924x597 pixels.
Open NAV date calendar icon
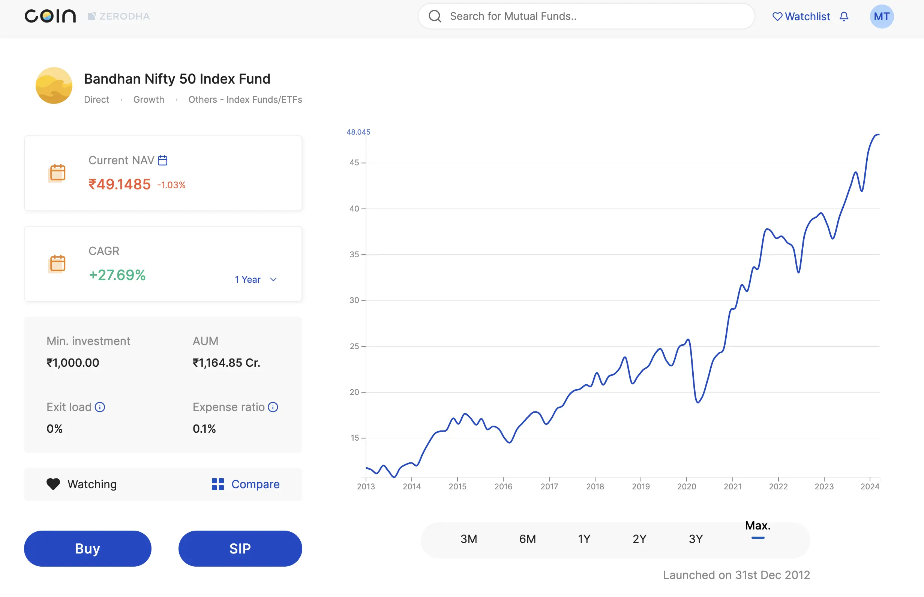163,160
